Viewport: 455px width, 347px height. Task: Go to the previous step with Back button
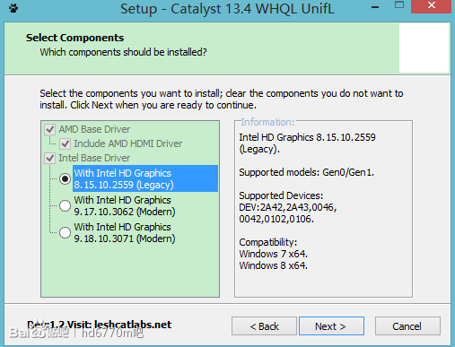pyautogui.click(x=264, y=326)
